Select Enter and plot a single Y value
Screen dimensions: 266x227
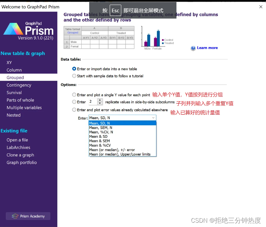pyautogui.click(x=75, y=95)
